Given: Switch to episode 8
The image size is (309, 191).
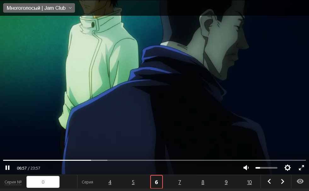Looking at the screenshot, I should click(x=203, y=182).
